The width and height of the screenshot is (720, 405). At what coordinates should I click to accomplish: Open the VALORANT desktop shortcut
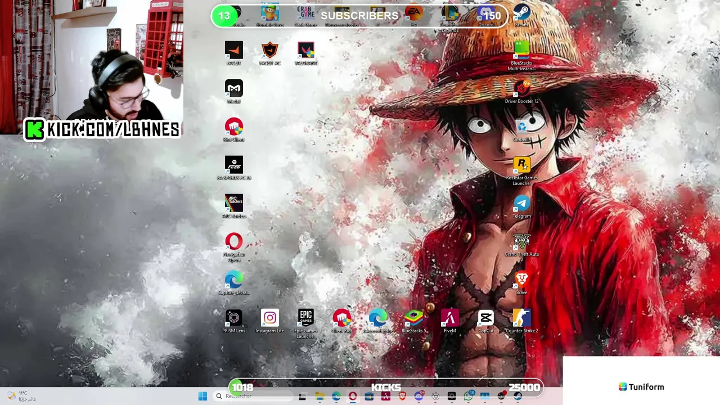point(306,54)
